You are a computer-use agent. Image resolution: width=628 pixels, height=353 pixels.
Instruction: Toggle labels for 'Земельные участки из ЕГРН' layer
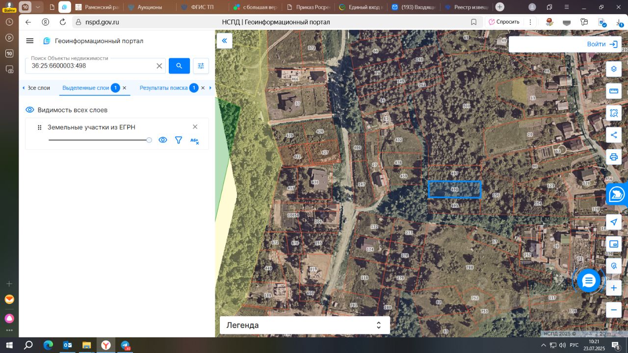[194, 141]
